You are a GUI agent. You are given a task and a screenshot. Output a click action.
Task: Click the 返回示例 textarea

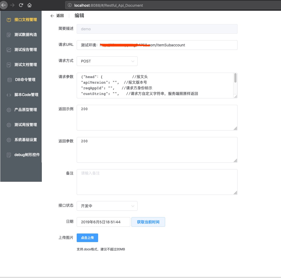[157, 118]
